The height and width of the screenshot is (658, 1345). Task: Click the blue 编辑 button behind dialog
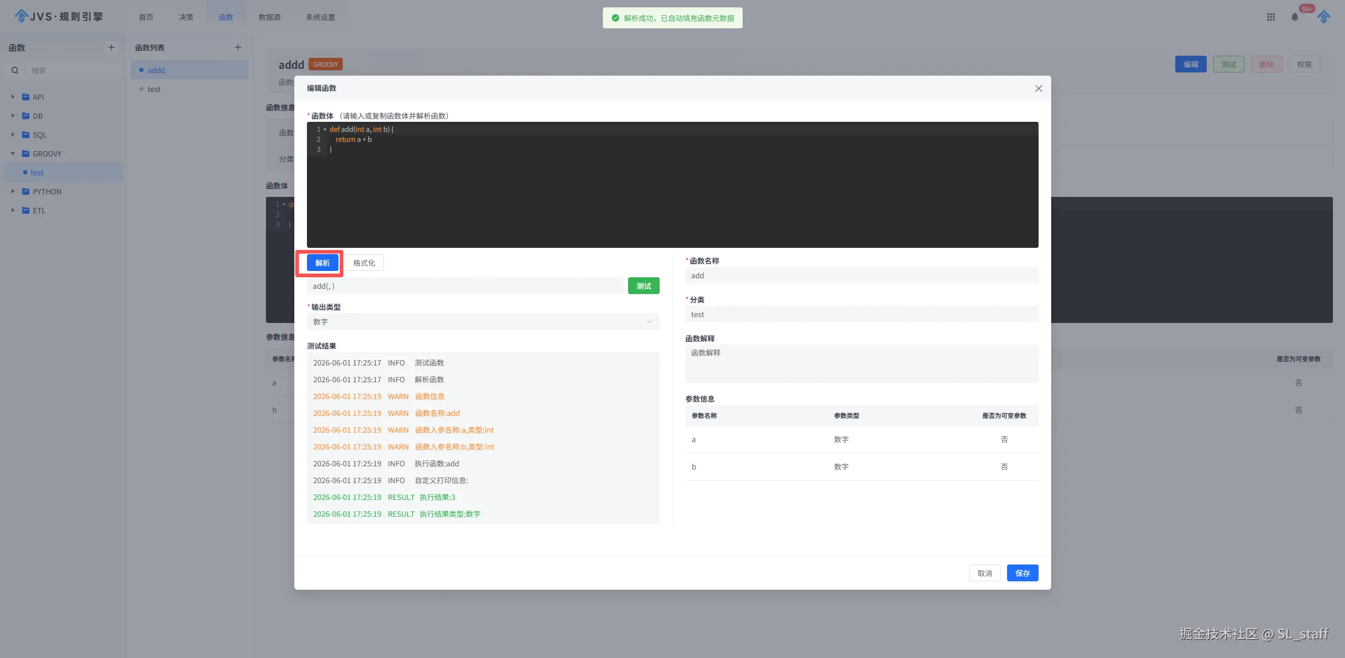pos(1191,64)
